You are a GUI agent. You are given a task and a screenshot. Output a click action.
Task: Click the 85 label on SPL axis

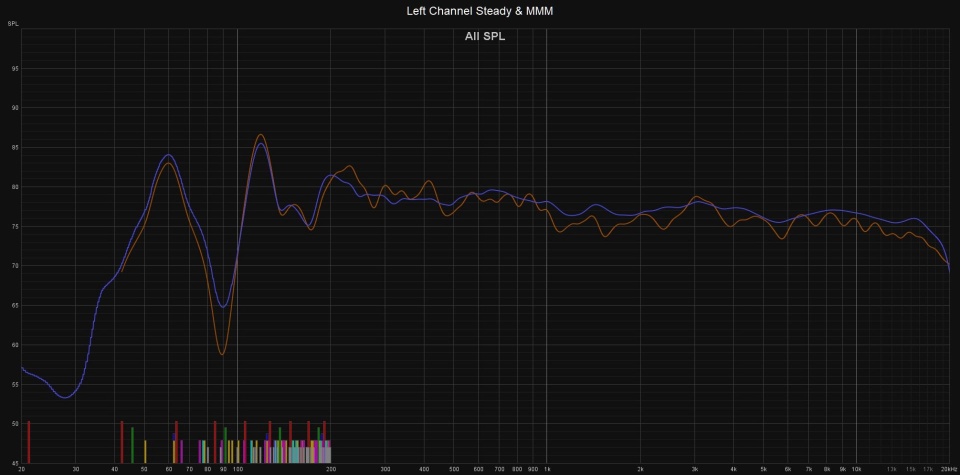tap(15, 147)
